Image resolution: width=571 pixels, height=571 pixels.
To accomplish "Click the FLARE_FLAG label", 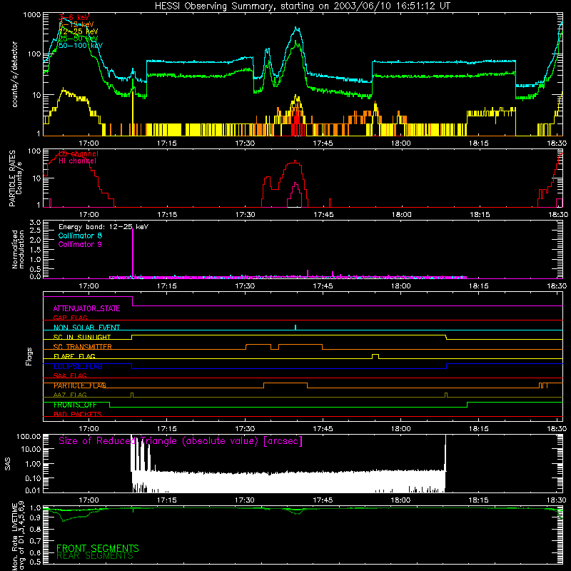I will tap(74, 356).
